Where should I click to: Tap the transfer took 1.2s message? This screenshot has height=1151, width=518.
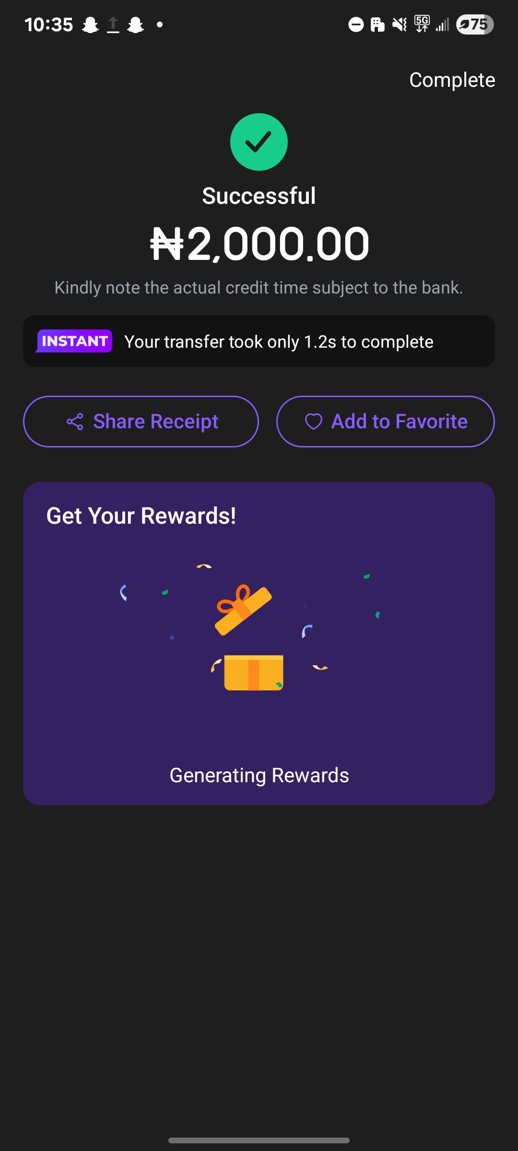(x=279, y=342)
